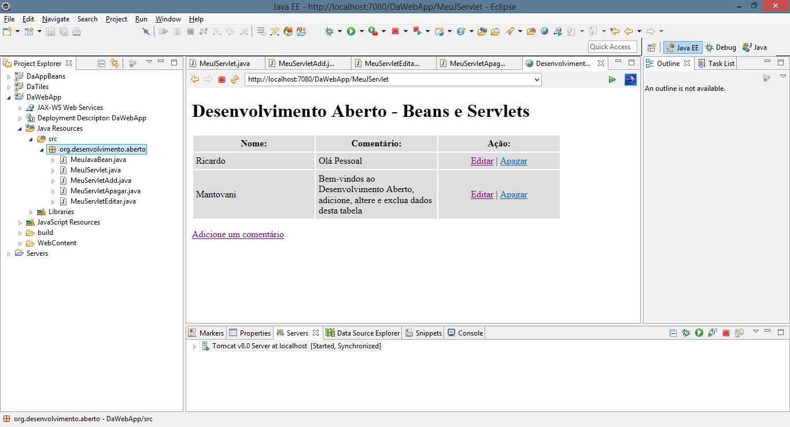Toggle Skip All Breakpoints button

[146, 31]
